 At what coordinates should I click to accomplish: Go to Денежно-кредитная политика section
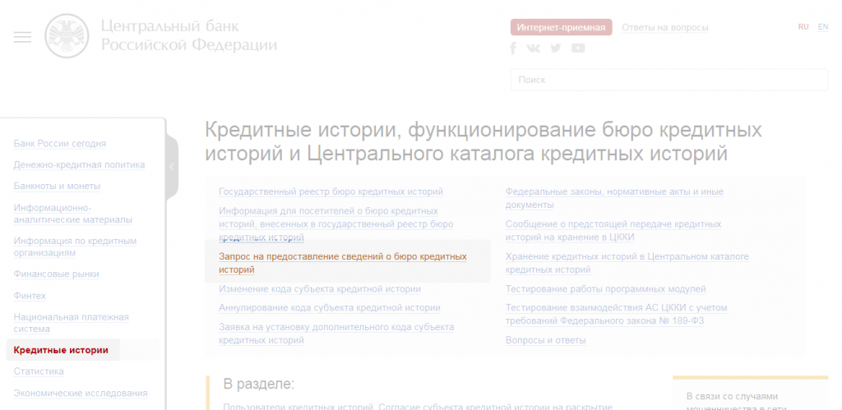click(x=79, y=165)
